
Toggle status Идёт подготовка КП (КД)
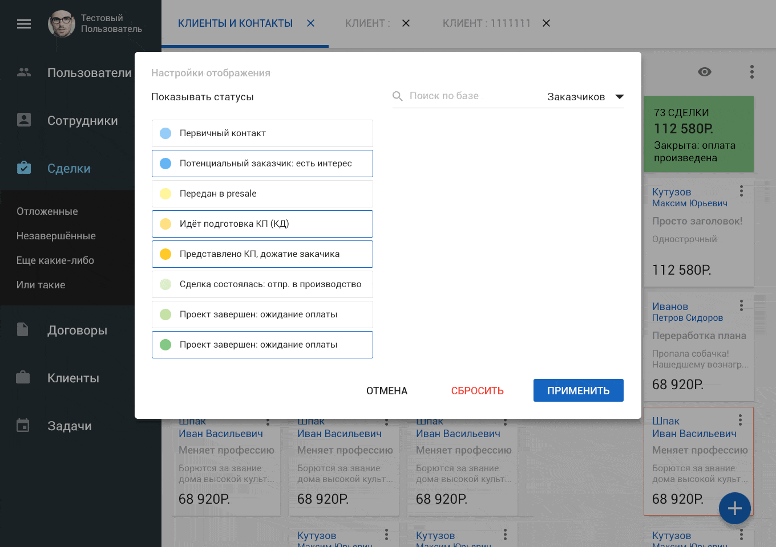pos(262,224)
